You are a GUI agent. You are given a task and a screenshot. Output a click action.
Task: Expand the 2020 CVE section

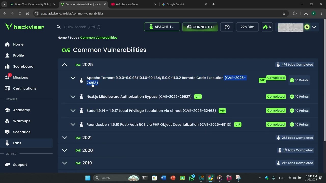(64, 150)
